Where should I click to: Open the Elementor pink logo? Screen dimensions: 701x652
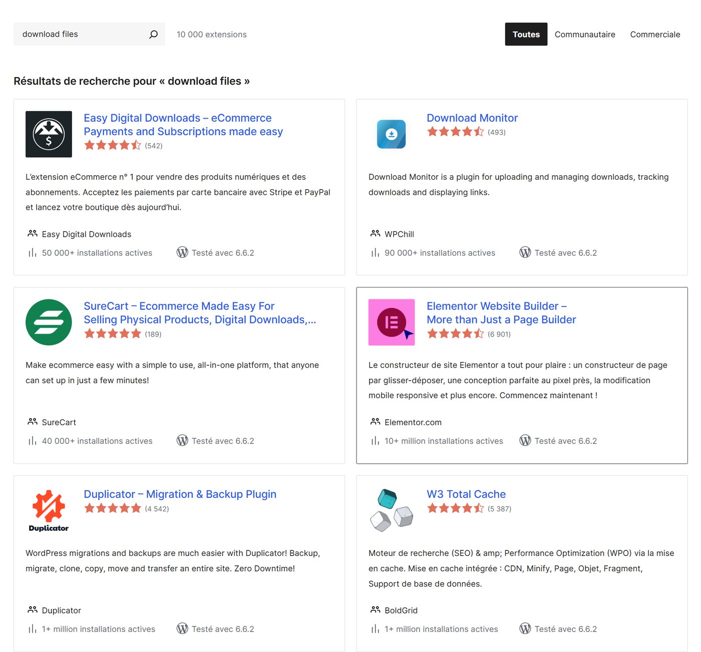[x=392, y=322]
